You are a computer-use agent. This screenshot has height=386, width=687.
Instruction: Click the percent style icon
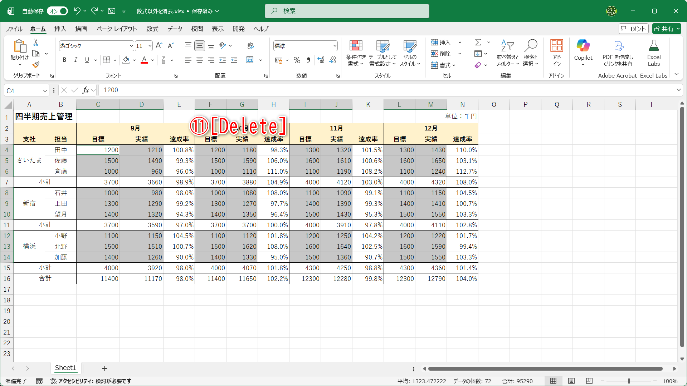[297, 60]
